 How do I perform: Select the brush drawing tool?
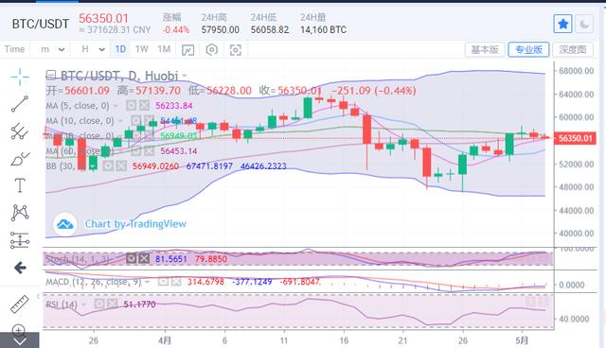click(20, 159)
